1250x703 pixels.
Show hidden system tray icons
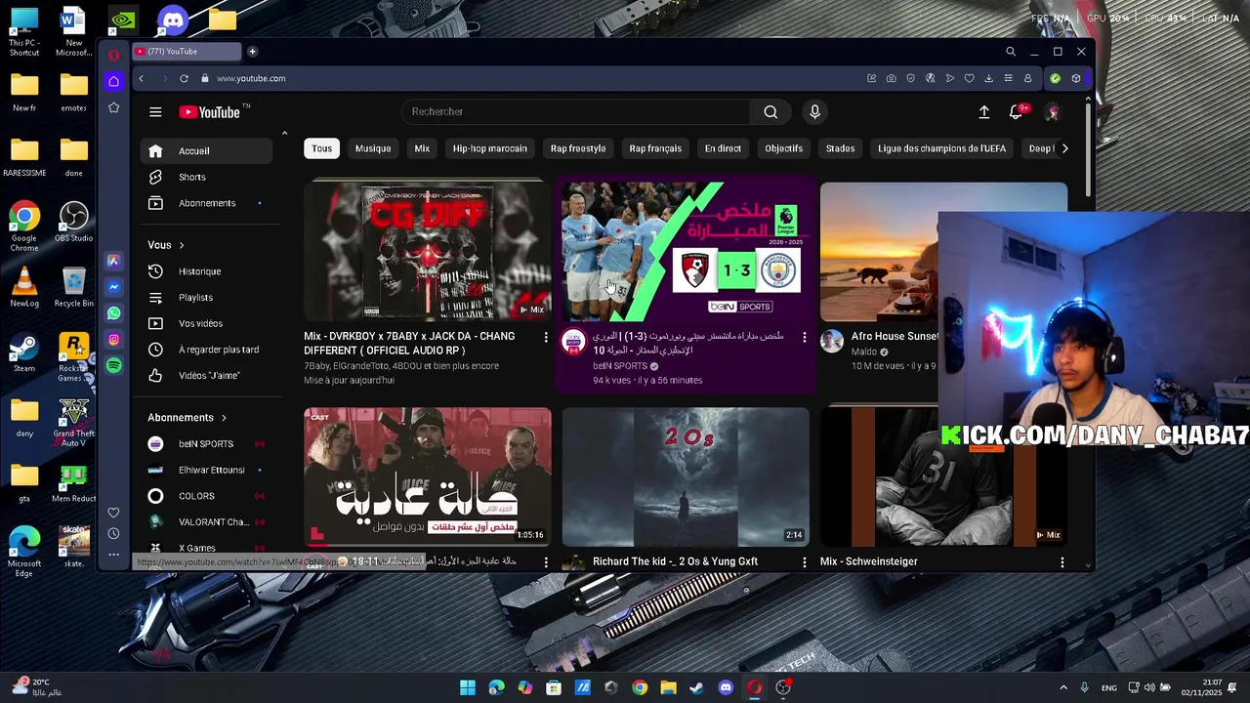tap(1063, 687)
